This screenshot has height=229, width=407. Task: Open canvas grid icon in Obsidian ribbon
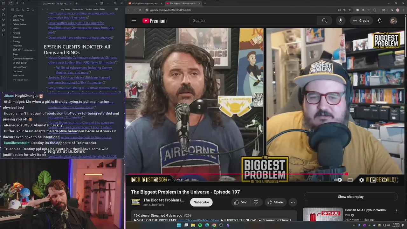(3, 25)
